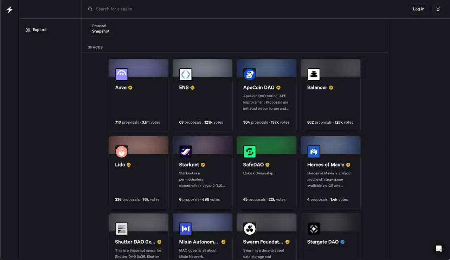This screenshot has width=450, height=260.
Task: Toggle light theme with sun icon
Action: coord(438,9)
